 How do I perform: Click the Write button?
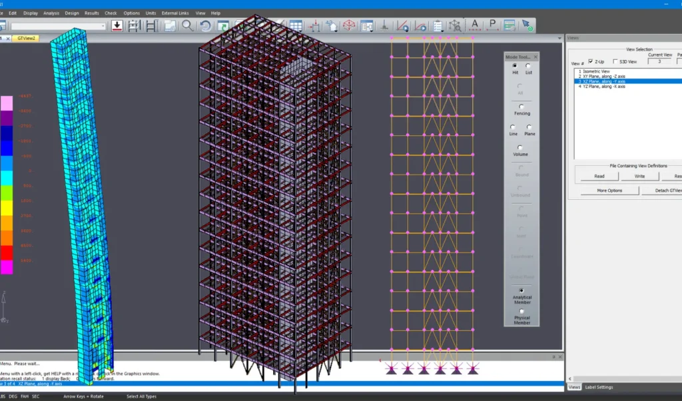639,177
